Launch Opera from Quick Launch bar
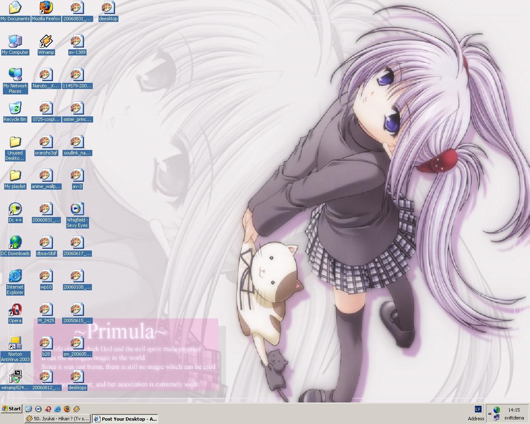530x424 pixels. pyautogui.click(x=48, y=409)
